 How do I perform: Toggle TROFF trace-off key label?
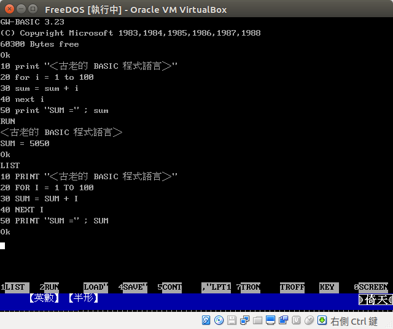coord(292,287)
